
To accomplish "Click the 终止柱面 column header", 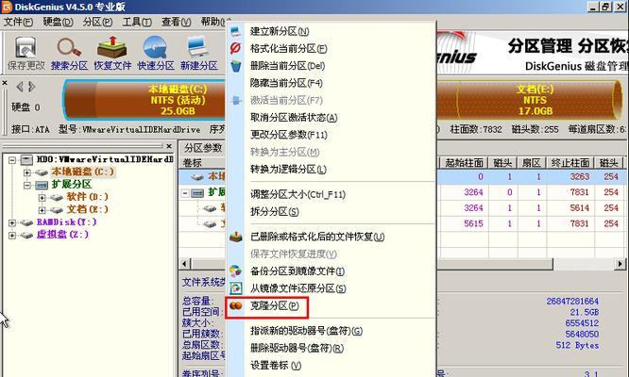I will [x=570, y=162].
